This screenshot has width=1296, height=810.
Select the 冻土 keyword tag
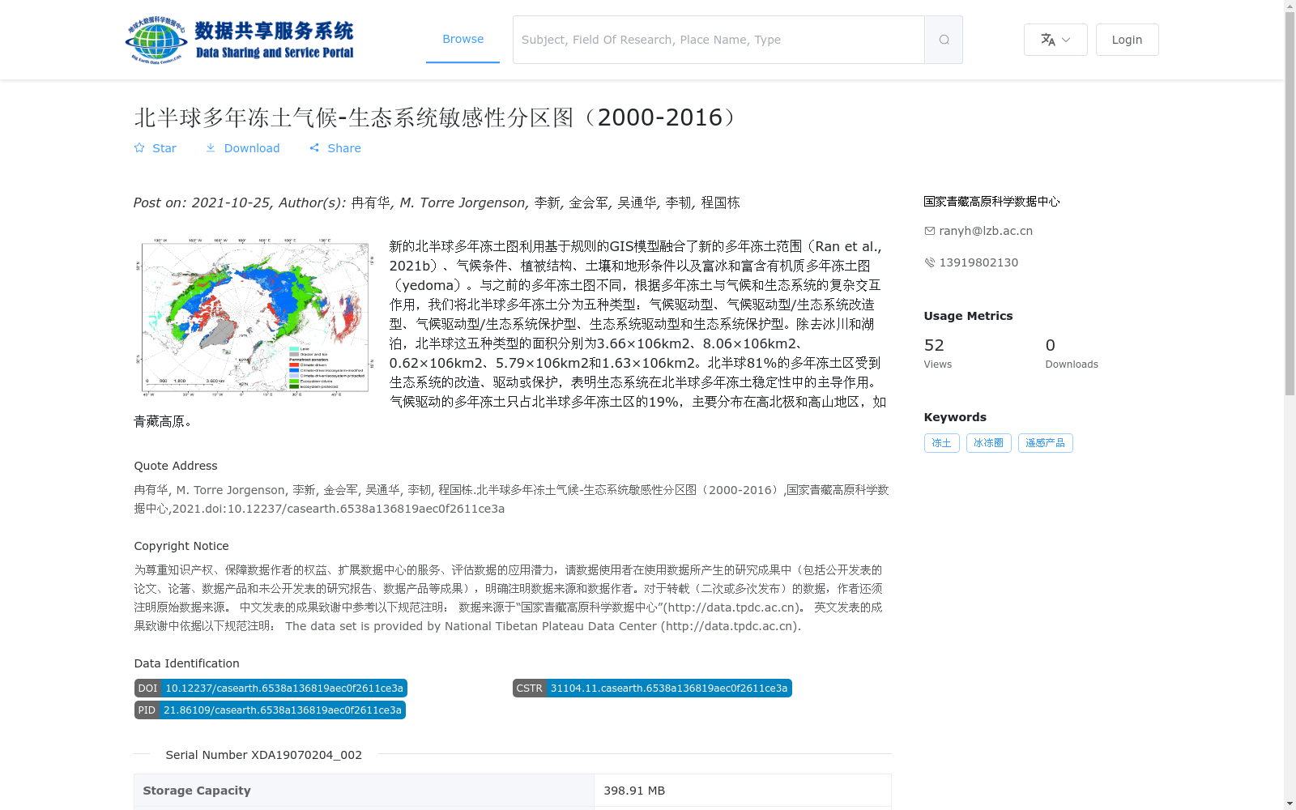tap(941, 443)
